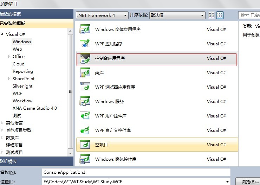Click the 空项目 template name

click(101, 145)
